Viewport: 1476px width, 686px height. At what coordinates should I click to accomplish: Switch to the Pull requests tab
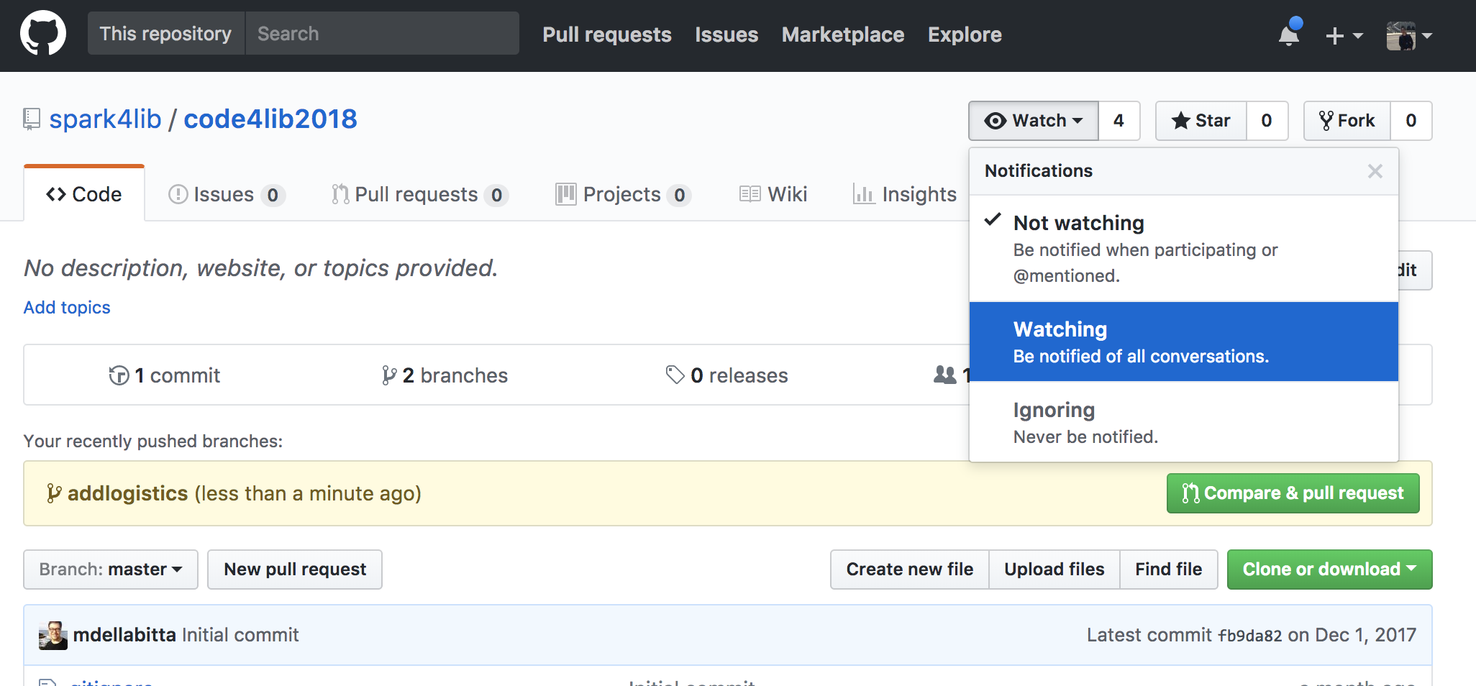coord(420,194)
